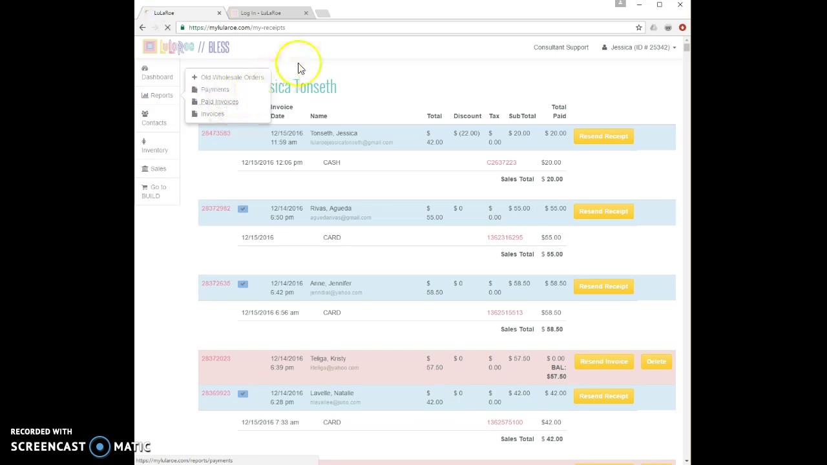Open the red extension icon in toolbar
The image size is (827, 465).
click(682, 27)
